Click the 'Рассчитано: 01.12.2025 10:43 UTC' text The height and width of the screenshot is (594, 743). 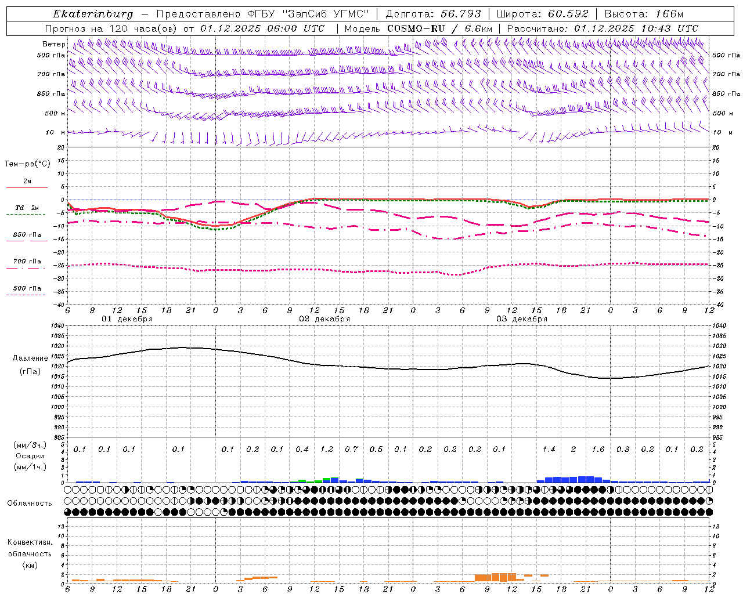pos(603,28)
